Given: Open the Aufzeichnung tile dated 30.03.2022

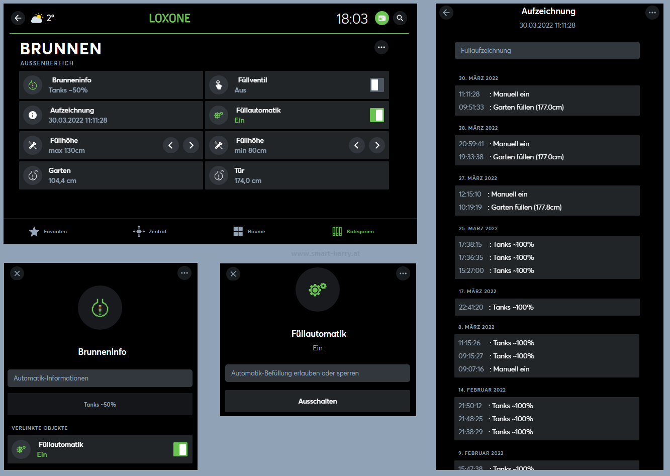Looking at the screenshot, I should point(111,115).
